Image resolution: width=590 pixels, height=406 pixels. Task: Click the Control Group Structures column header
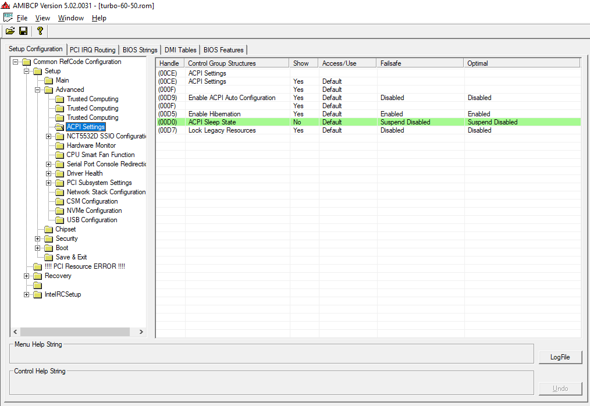click(237, 63)
